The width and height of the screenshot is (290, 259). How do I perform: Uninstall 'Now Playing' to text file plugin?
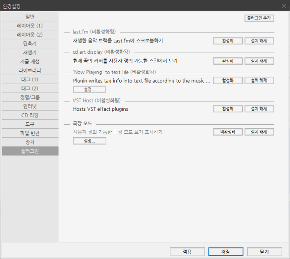tap(259, 80)
